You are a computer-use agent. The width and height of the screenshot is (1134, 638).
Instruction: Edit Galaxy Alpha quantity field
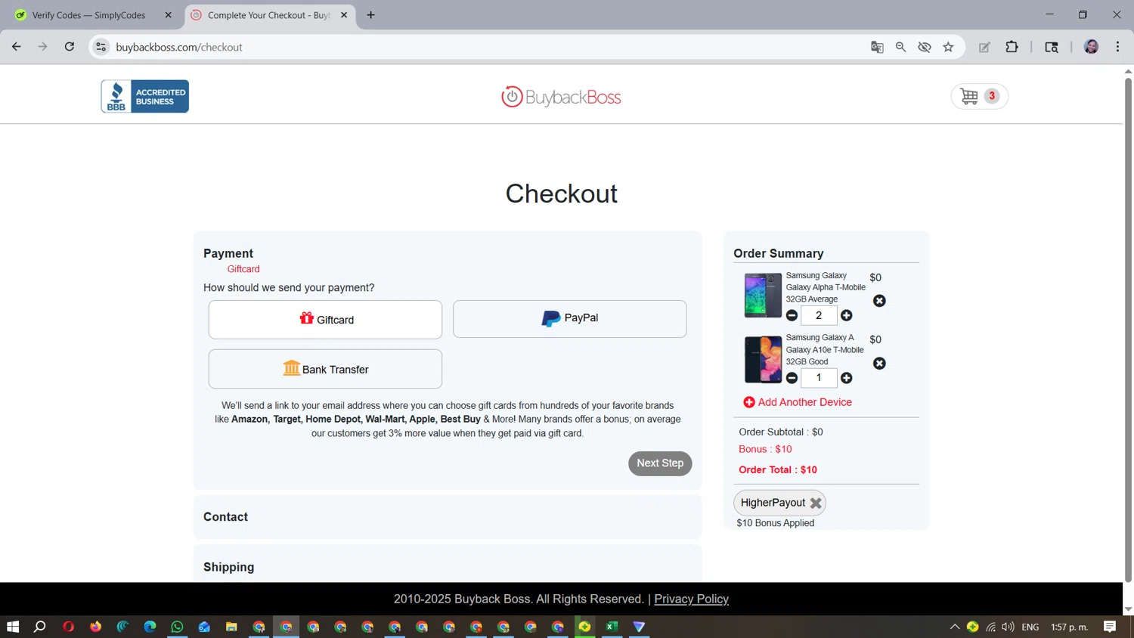tap(819, 315)
